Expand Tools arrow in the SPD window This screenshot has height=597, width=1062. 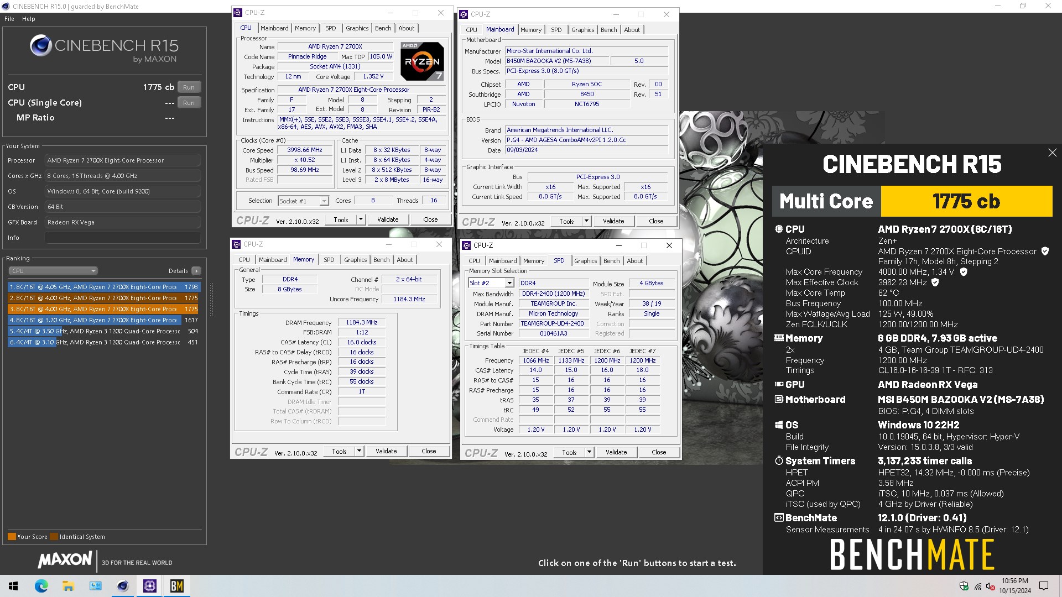coord(589,452)
